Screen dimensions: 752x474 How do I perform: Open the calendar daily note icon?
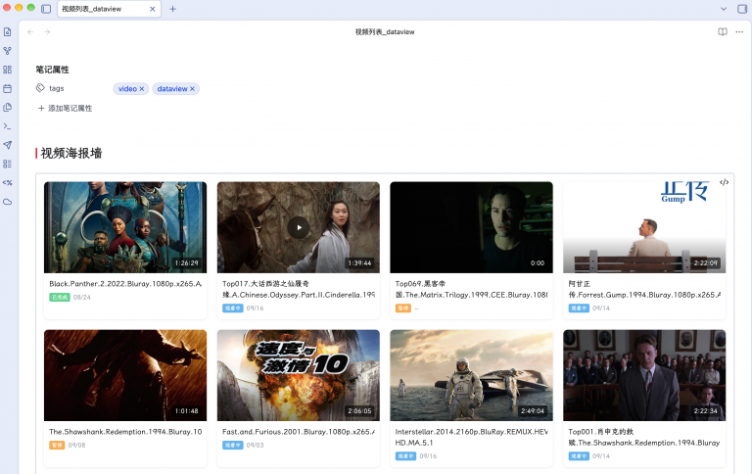[x=7, y=89]
